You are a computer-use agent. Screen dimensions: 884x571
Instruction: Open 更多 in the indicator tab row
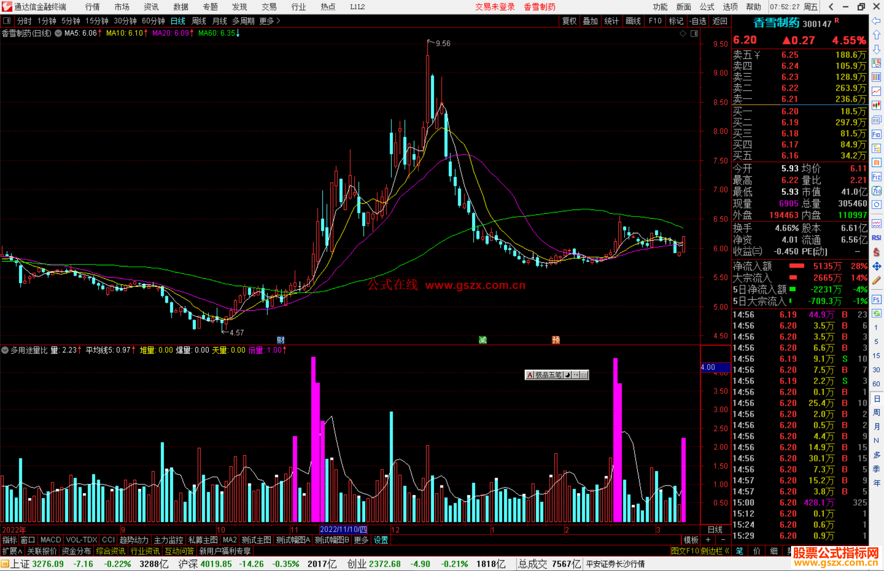pos(361,540)
